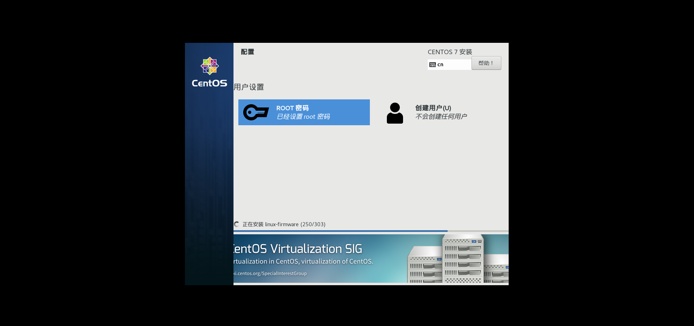Click the centos.org SpecialInterestGroup link in banner
The width and height of the screenshot is (694, 326).
[x=270, y=273]
